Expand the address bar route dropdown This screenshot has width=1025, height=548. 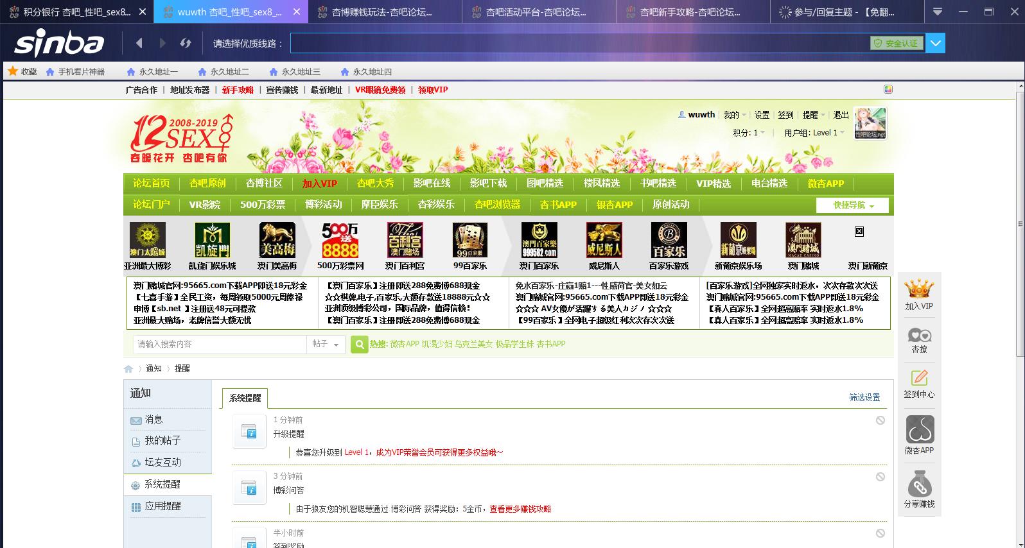click(x=935, y=43)
